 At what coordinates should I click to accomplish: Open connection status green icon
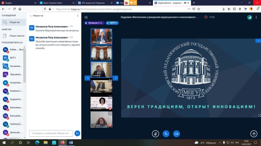tap(250, 17)
